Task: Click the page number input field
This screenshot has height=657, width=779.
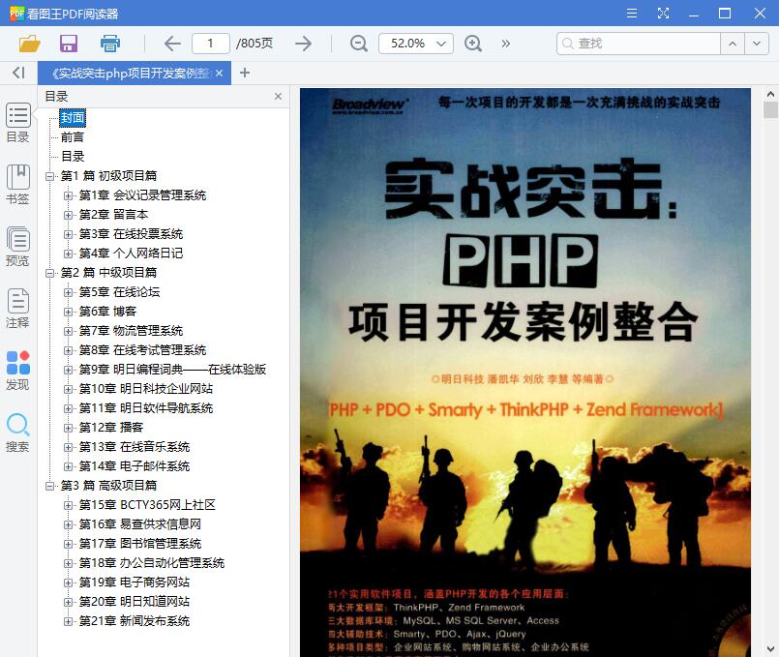Action: (x=211, y=44)
